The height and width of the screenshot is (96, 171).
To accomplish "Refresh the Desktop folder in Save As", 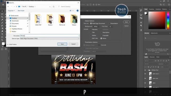I will click(x=53, y=6).
